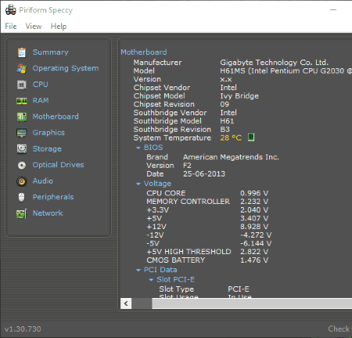Click the Summary clipboard icon
This screenshot has width=352, height=338.
pyautogui.click(x=22, y=53)
